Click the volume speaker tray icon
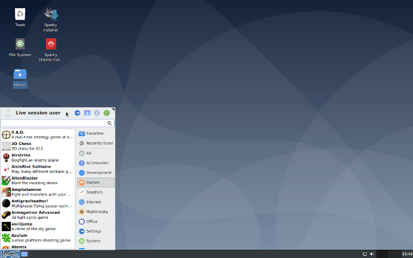Image resolution: width=413 pixels, height=258 pixels. click(x=372, y=254)
